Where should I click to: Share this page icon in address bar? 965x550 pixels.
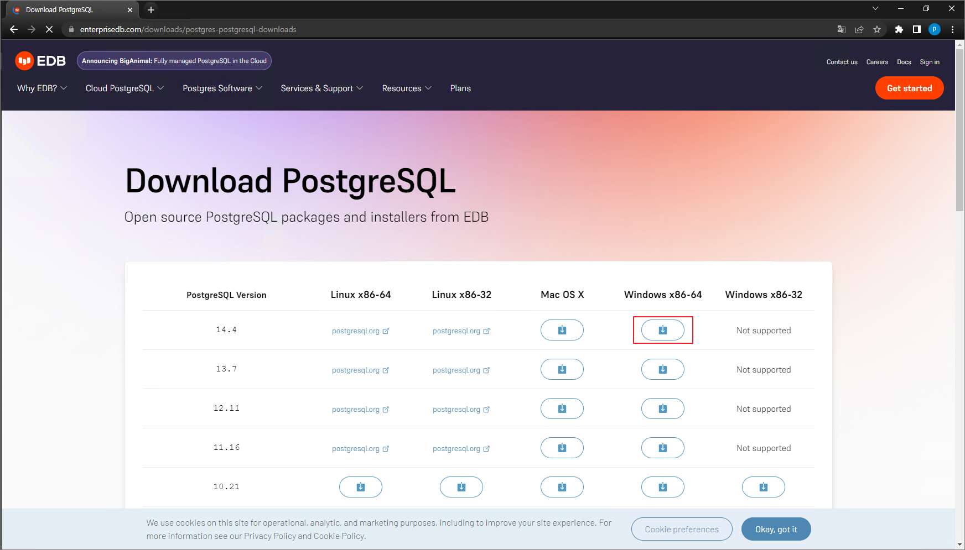[x=859, y=29]
